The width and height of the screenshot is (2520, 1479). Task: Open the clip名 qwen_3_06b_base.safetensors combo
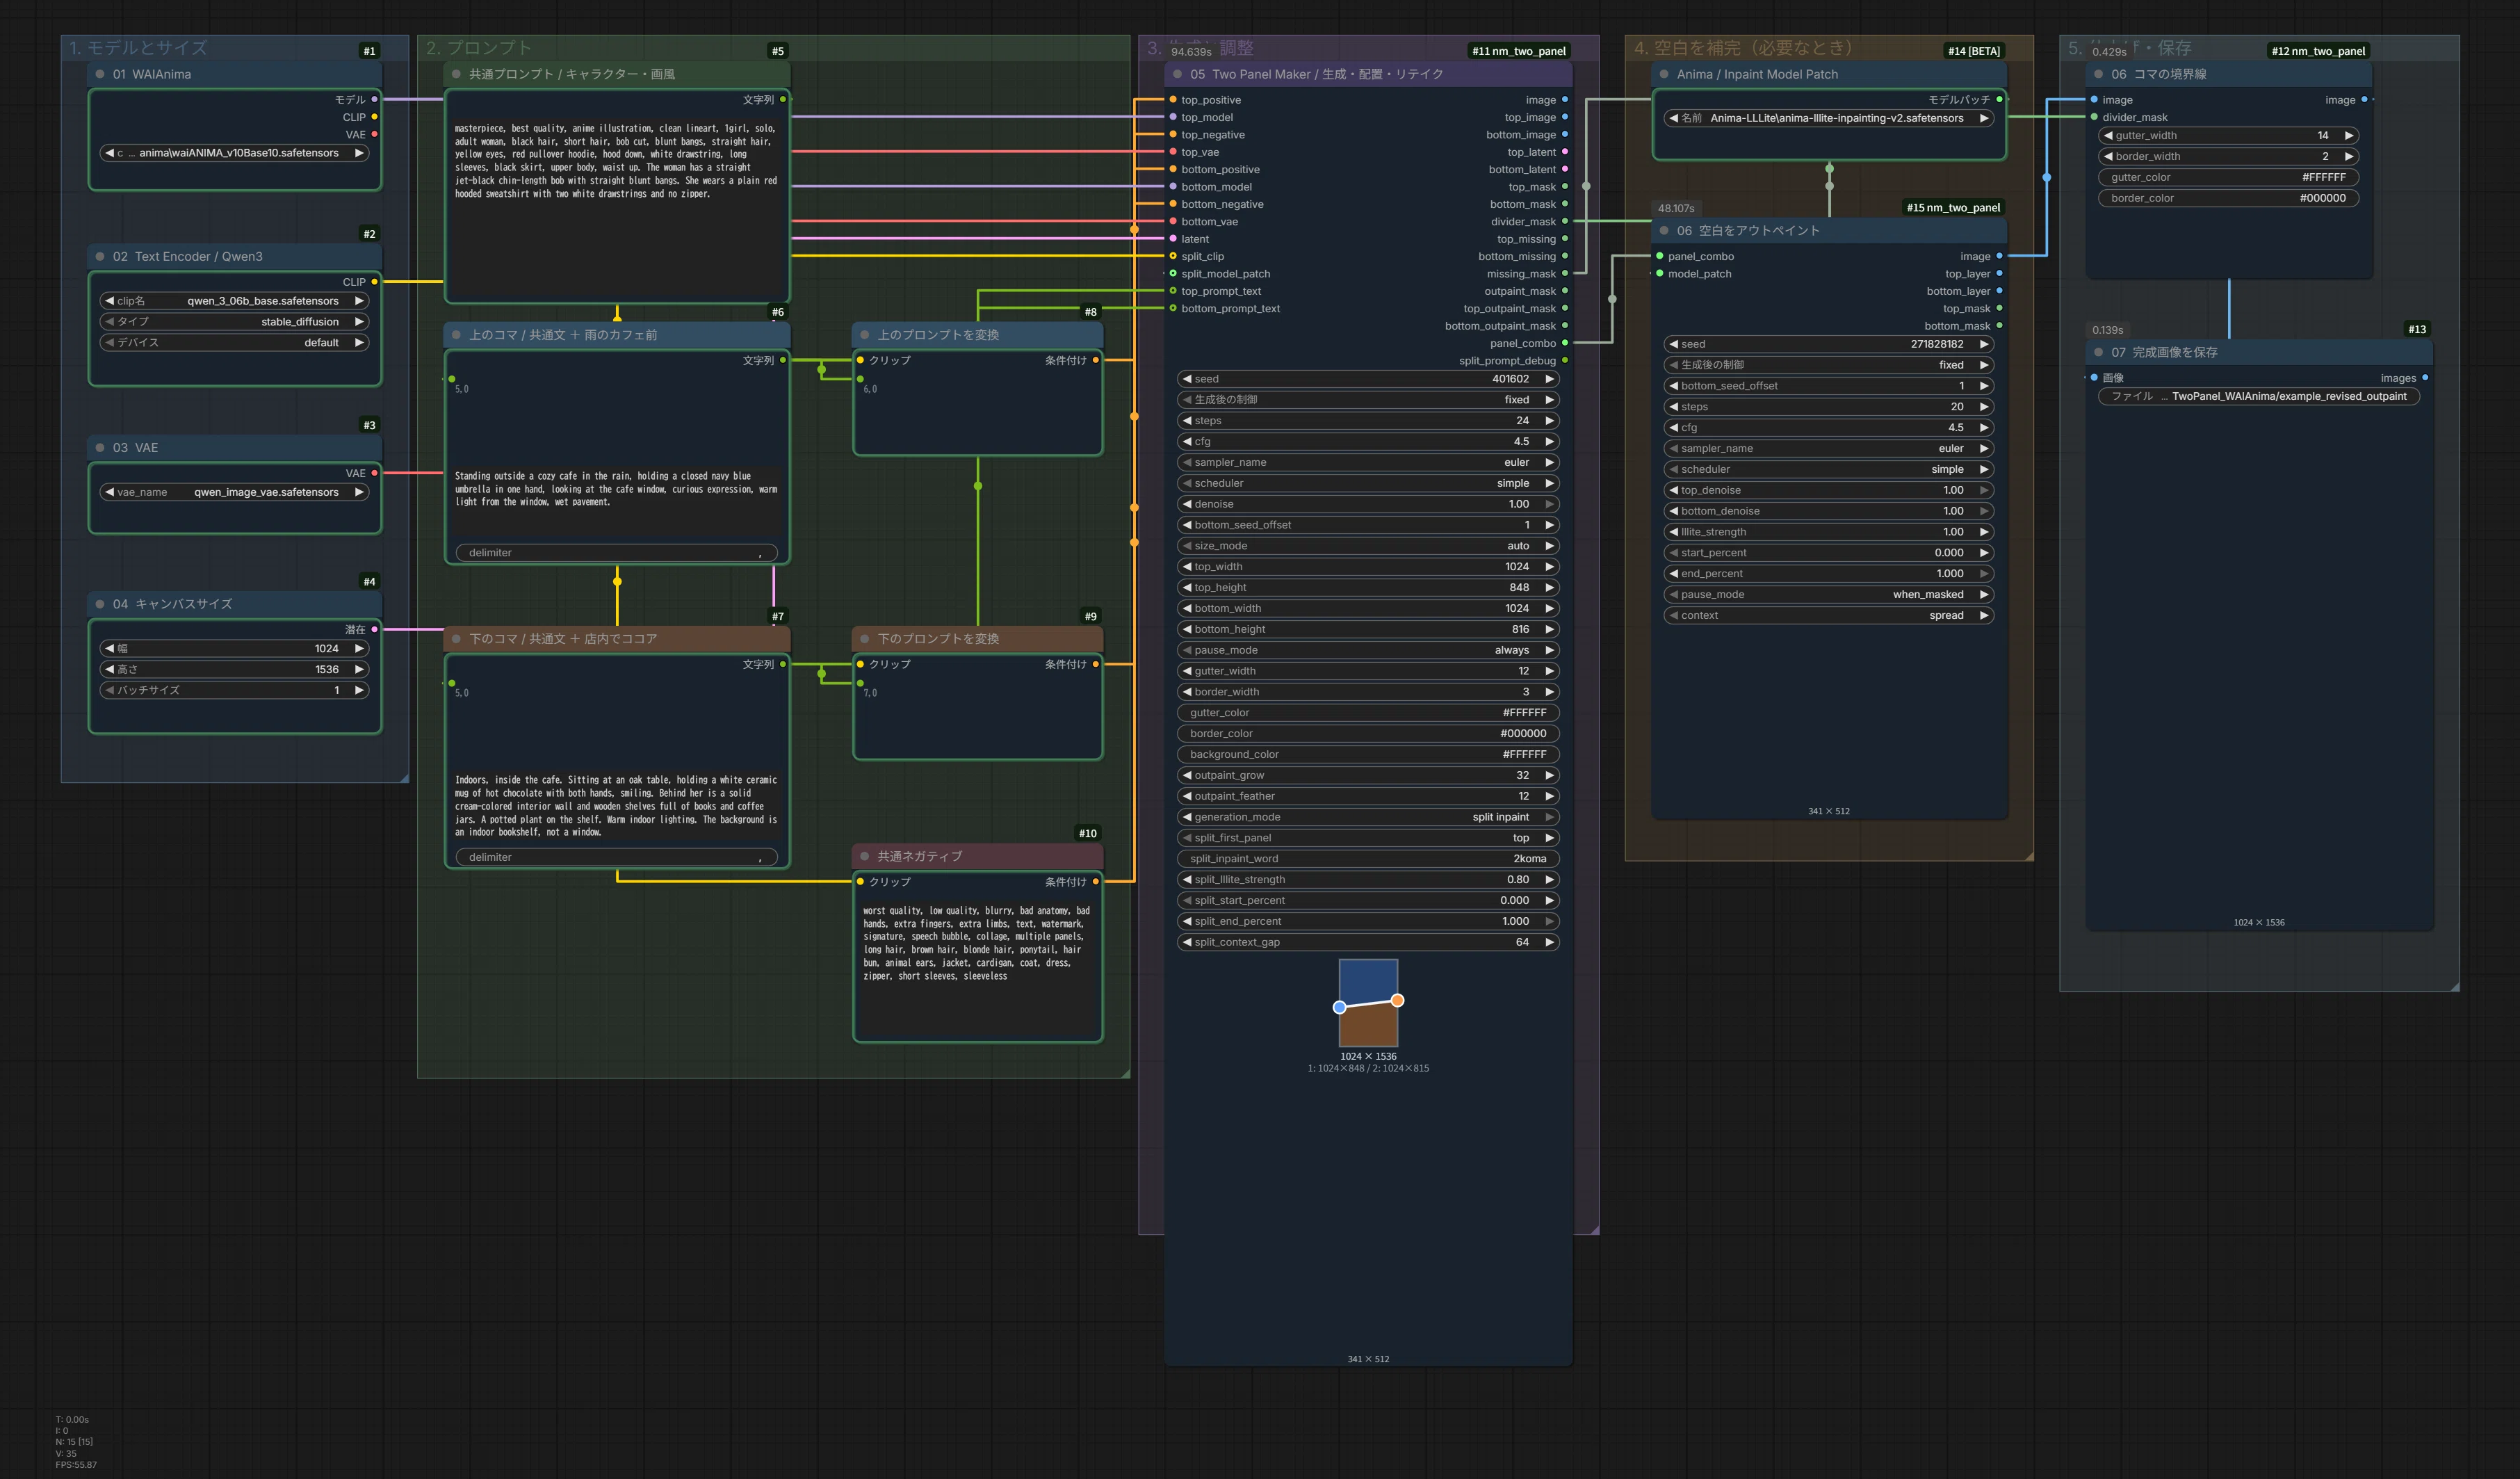pos(234,301)
